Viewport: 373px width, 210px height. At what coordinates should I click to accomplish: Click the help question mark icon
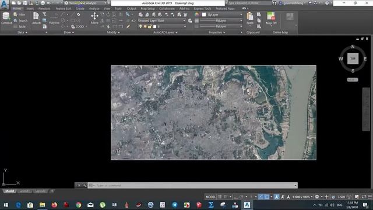click(327, 3)
